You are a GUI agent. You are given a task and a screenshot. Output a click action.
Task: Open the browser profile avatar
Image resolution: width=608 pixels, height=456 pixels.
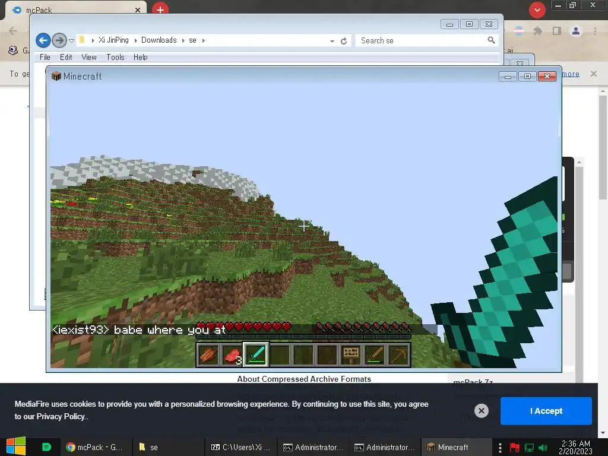tap(576, 31)
